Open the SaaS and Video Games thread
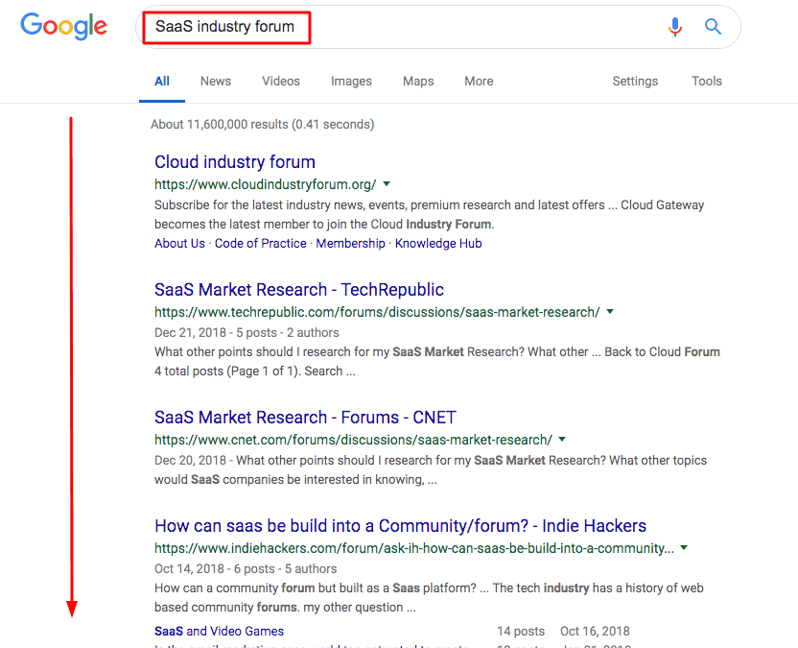 [x=220, y=631]
